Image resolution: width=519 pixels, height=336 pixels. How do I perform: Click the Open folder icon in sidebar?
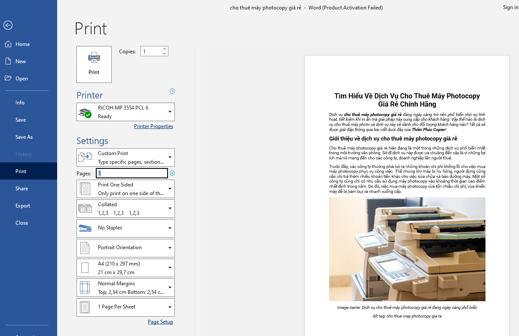[8, 79]
